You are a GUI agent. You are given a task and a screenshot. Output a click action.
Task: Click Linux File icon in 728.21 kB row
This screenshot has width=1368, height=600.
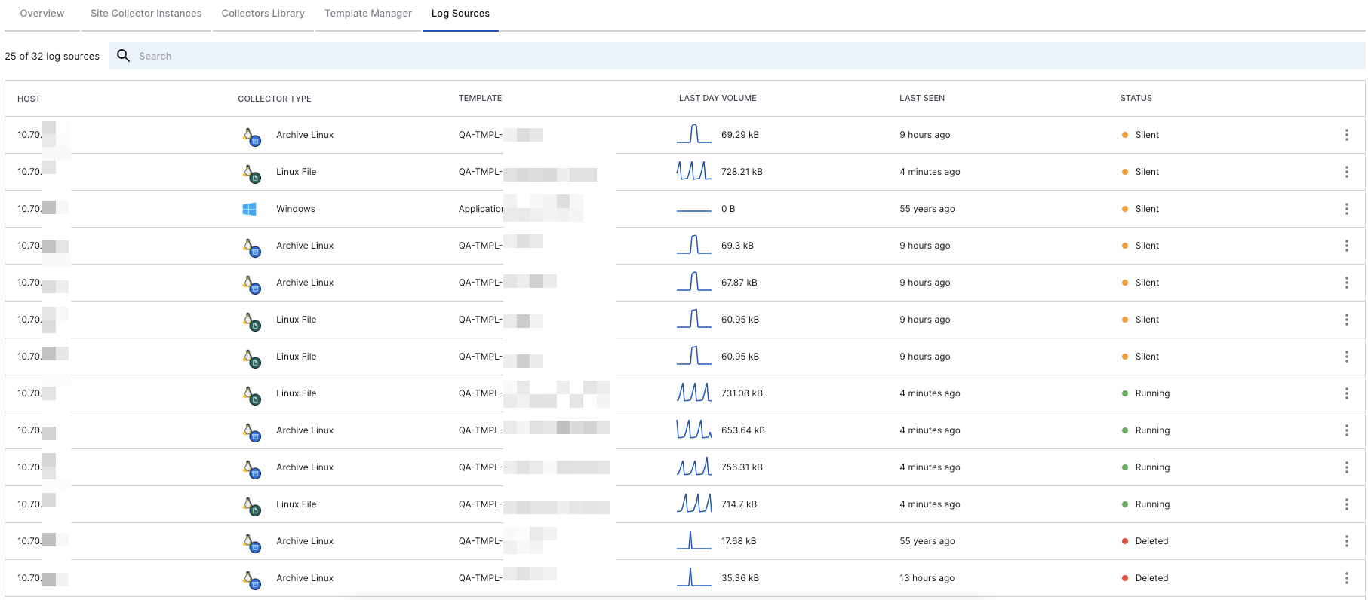point(251,173)
